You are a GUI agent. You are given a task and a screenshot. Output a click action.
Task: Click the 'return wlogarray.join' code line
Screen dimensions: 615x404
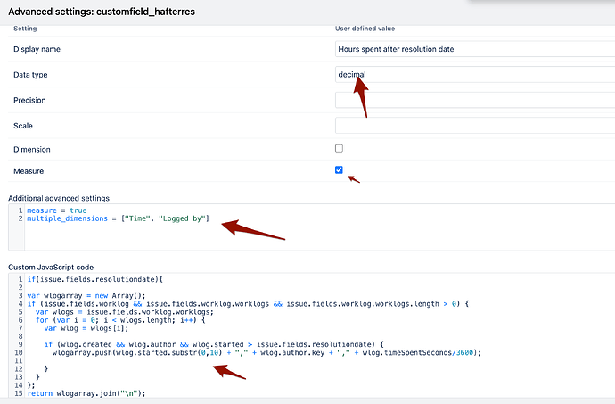(x=86, y=393)
